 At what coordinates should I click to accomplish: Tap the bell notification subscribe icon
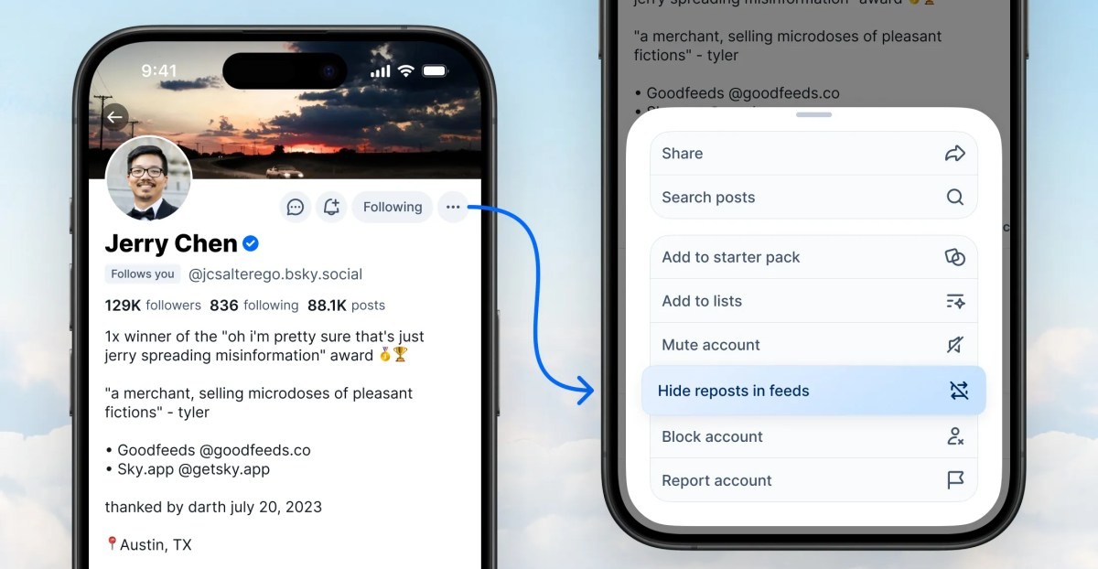(331, 207)
